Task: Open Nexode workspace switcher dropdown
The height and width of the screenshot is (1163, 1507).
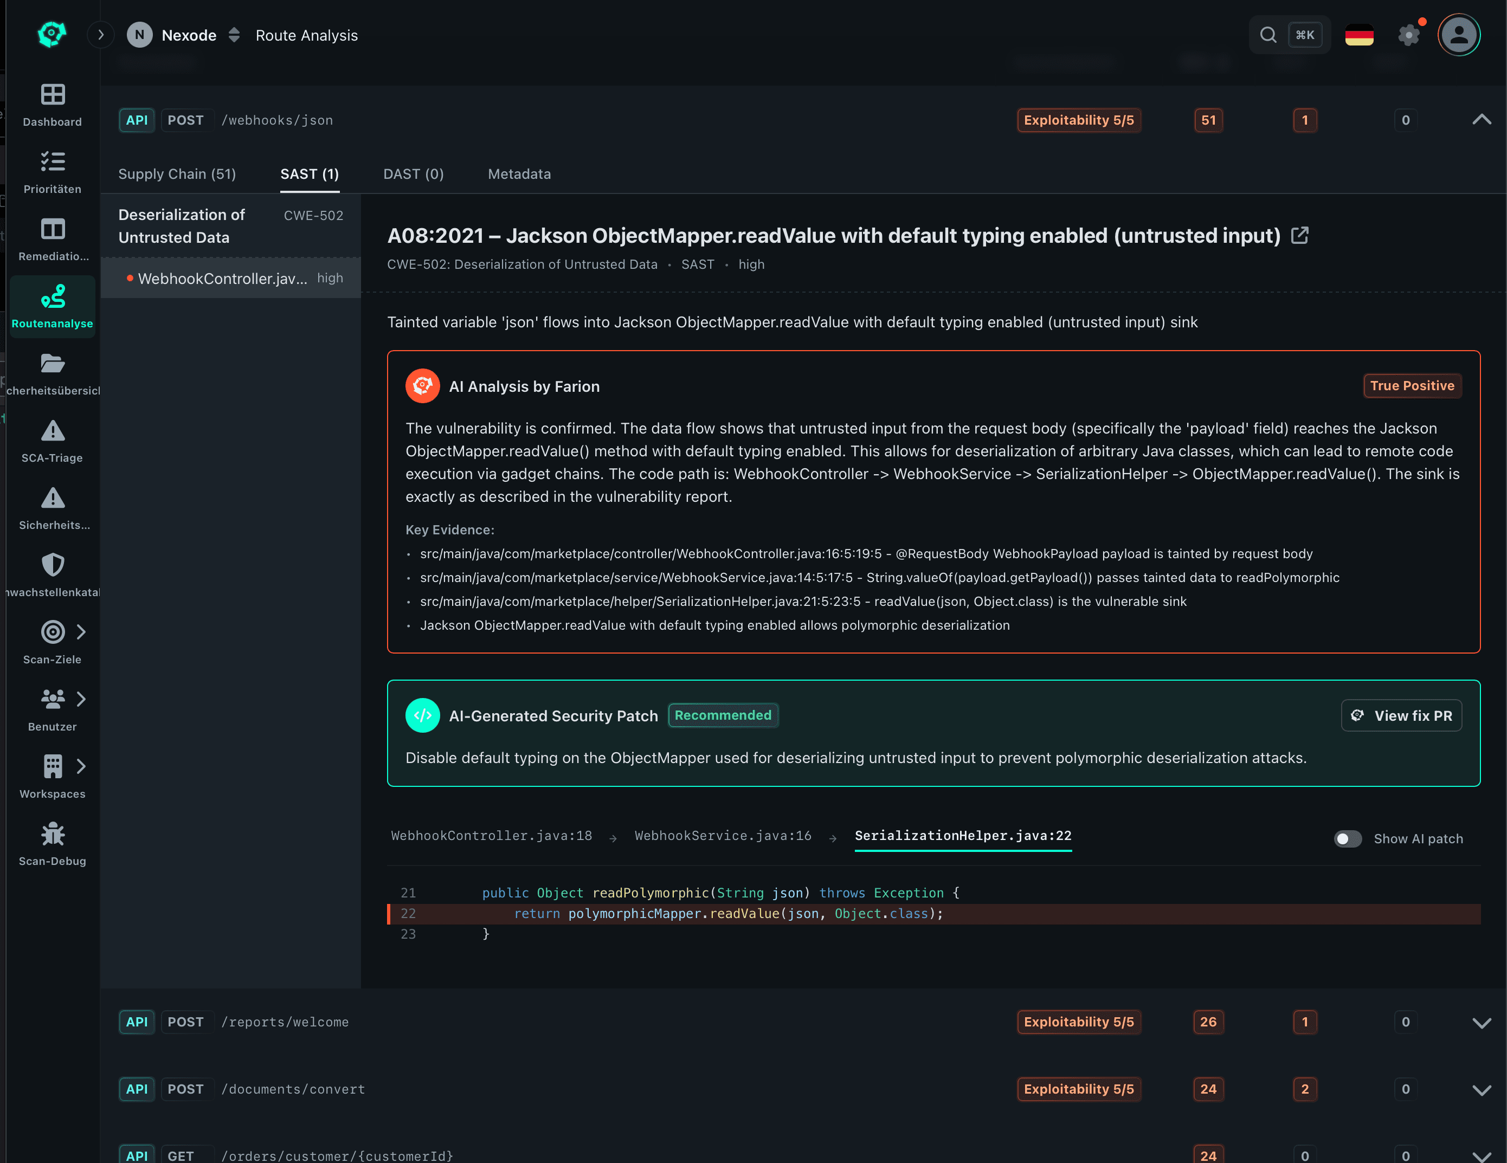Action: pyautogui.click(x=234, y=35)
